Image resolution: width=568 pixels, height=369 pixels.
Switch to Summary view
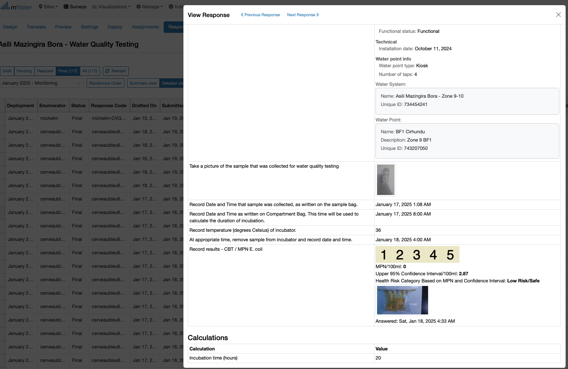click(x=143, y=83)
